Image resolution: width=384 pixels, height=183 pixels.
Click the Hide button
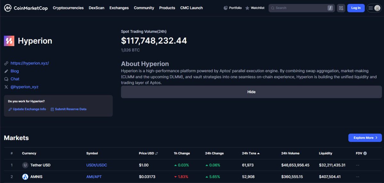tap(251, 92)
